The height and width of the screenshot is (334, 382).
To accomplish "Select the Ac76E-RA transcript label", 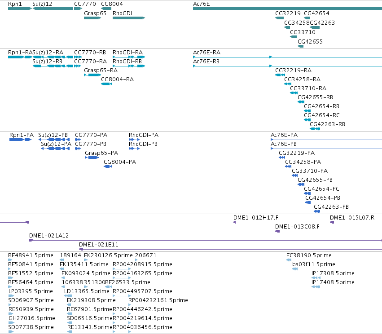I will 206,53.
